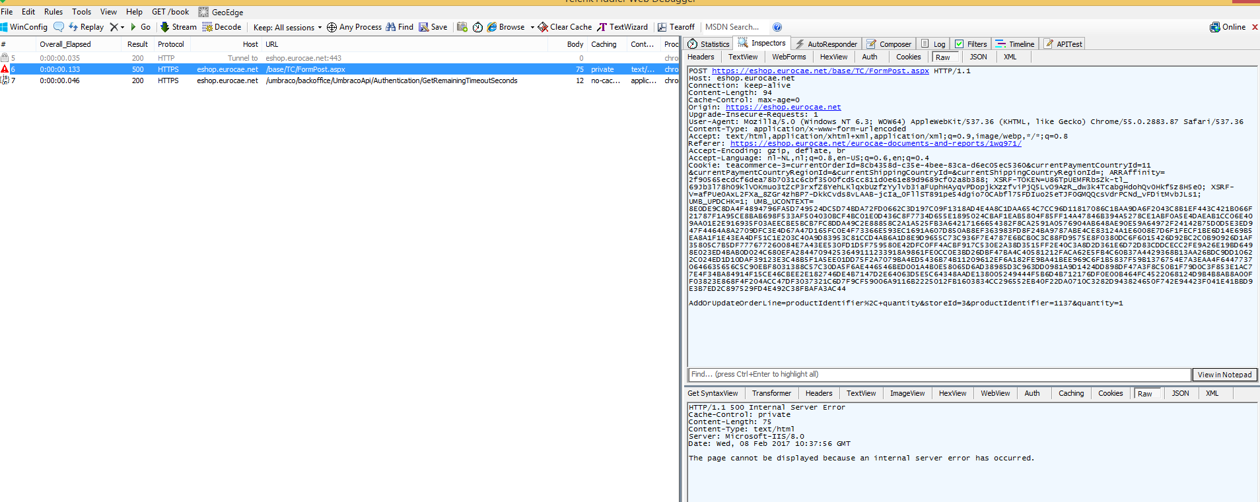This screenshot has height=502, width=1260.
Task: Click the red X beside Online
Action: coord(1255,27)
